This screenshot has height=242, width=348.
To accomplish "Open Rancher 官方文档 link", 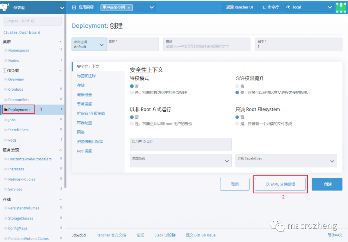I will point(111,235).
